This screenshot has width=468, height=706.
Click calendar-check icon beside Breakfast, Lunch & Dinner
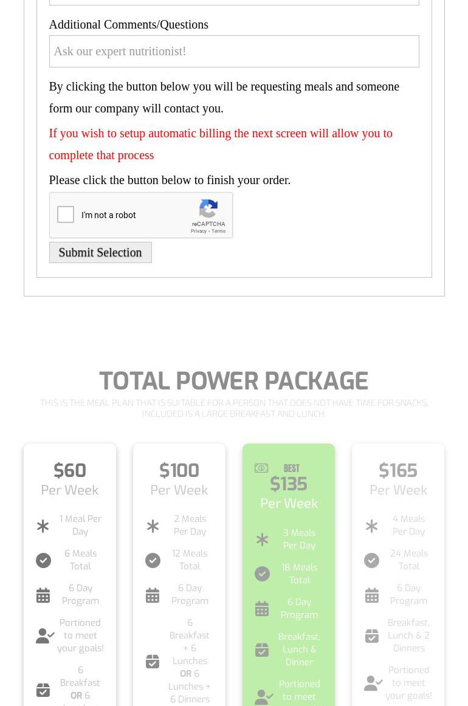click(x=262, y=650)
